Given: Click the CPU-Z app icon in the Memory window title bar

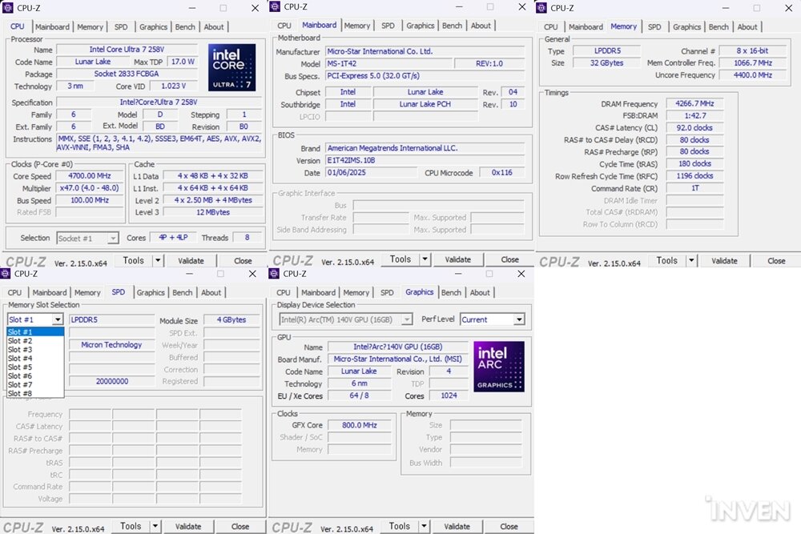Looking at the screenshot, I should (x=541, y=8).
